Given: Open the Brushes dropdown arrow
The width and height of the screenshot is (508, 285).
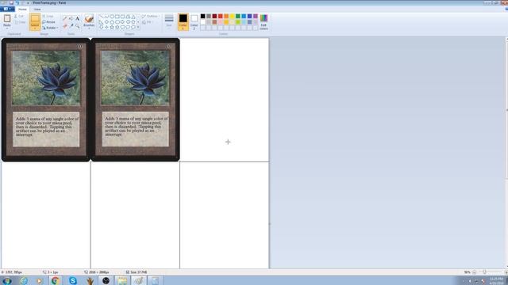Looking at the screenshot, I should [x=89, y=28].
